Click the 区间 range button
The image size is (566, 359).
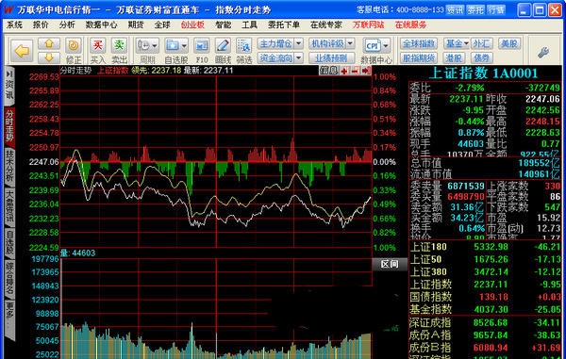(390, 264)
